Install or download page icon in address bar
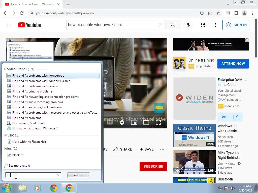 (x=202, y=13)
